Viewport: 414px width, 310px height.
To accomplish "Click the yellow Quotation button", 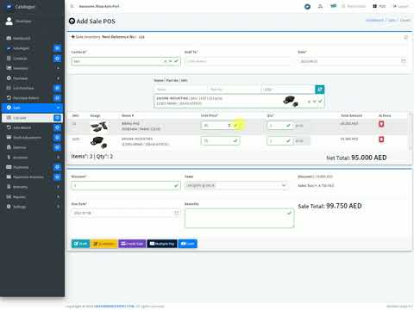I will point(104,244).
